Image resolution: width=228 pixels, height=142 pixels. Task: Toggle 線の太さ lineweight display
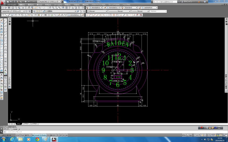(53, 135)
